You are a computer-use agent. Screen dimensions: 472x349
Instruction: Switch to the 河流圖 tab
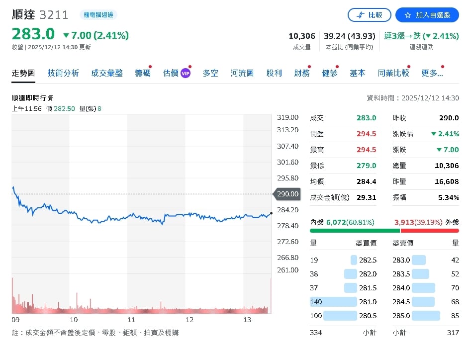(242, 73)
